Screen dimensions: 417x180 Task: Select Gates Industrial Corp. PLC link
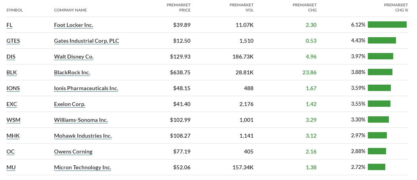pyautogui.click(x=86, y=41)
